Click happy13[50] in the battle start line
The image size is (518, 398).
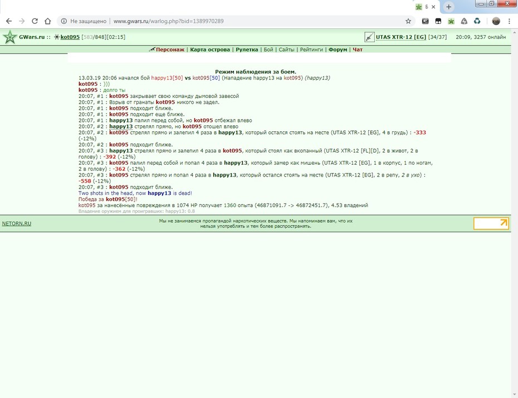167,78
